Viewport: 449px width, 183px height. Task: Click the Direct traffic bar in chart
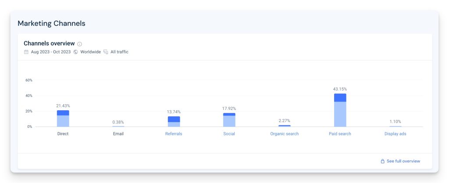(x=63, y=119)
